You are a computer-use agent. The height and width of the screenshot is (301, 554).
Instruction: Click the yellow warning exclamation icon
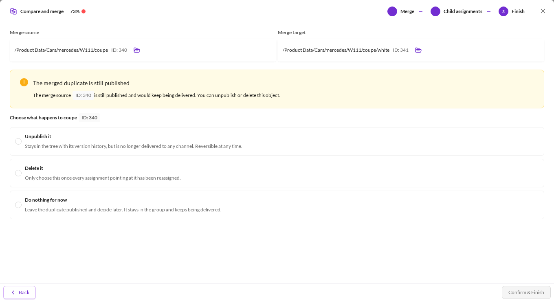point(24,82)
